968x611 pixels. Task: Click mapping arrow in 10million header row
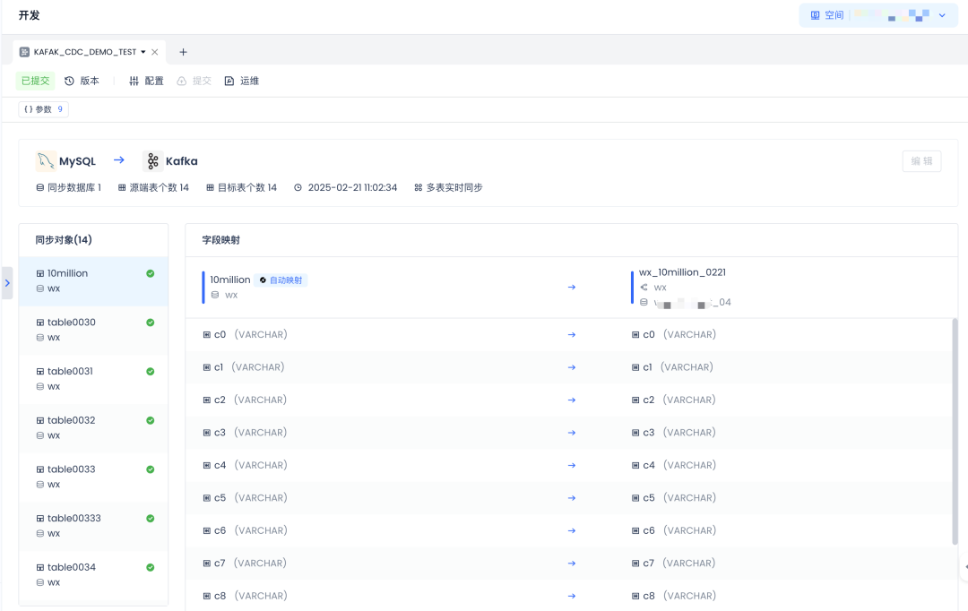coord(572,287)
